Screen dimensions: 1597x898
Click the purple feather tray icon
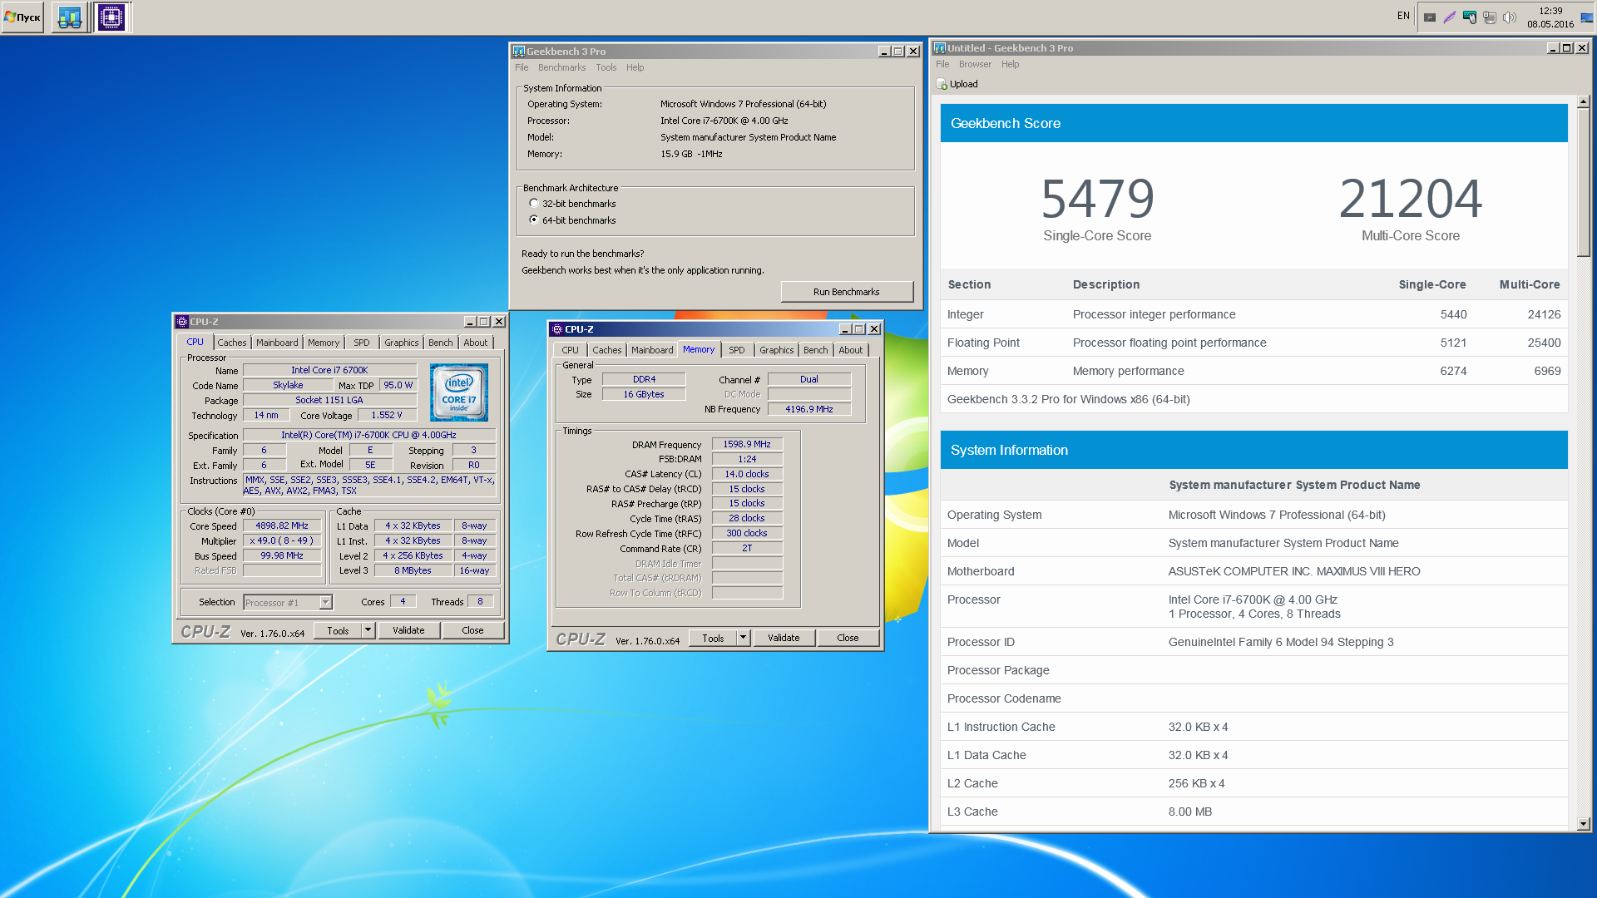pos(1450,17)
